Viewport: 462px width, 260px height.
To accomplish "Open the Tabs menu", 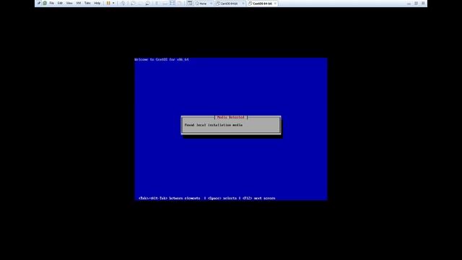I will coord(87,3).
